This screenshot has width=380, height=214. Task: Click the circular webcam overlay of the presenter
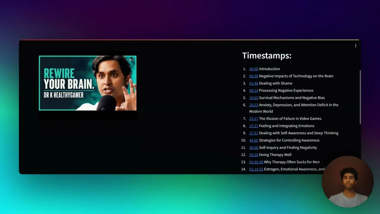coord(347,182)
